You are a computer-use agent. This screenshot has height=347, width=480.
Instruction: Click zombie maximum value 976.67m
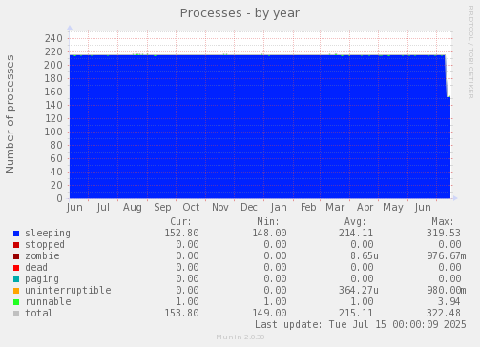pos(447,256)
